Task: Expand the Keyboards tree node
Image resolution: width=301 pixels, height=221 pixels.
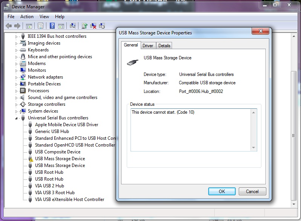Action: pyautogui.click(x=16, y=50)
